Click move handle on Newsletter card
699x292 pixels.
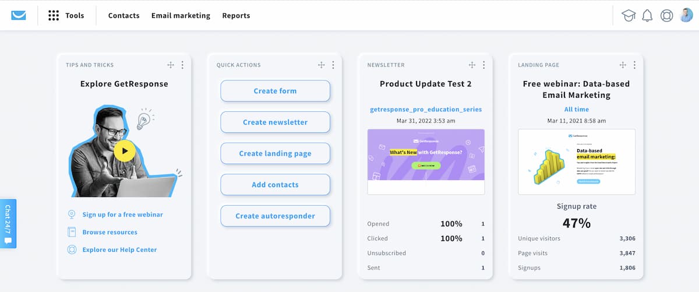(472, 65)
